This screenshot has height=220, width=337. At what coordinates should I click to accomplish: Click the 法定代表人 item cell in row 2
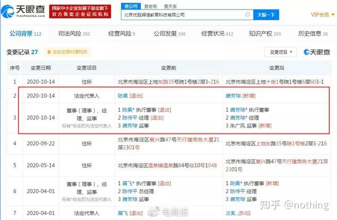tap(86, 96)
